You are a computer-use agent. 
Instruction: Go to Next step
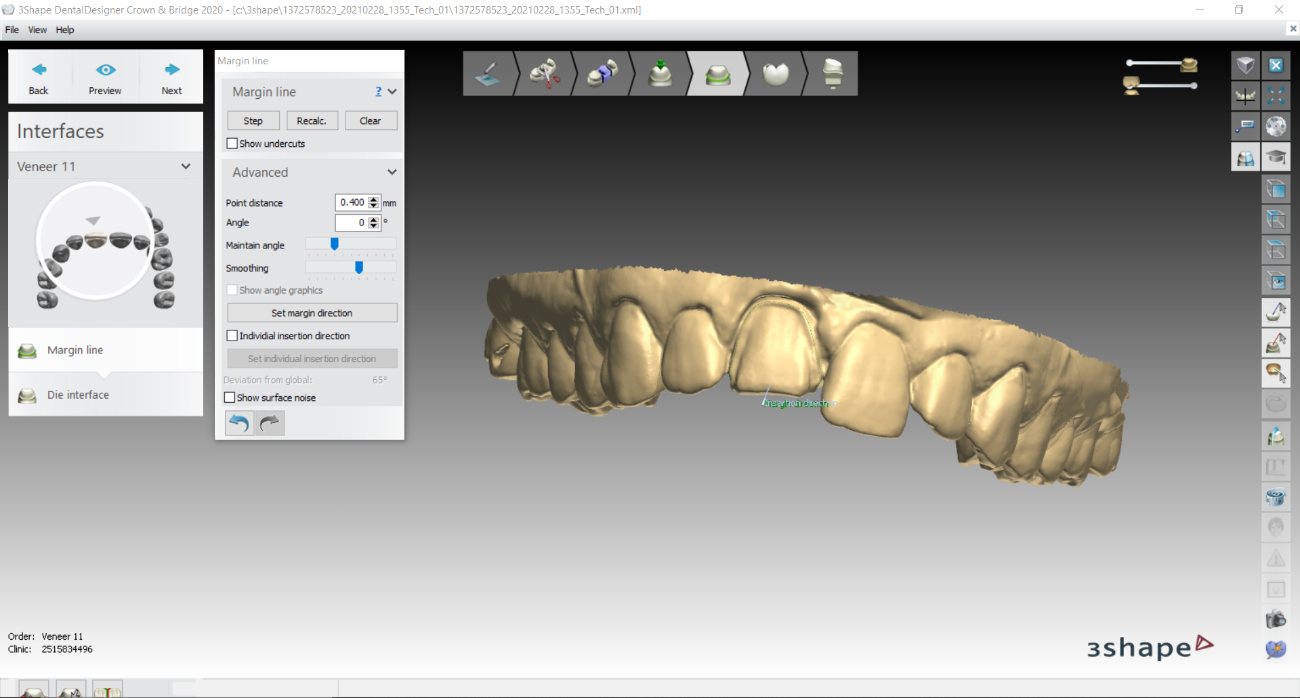click(171, 78)
